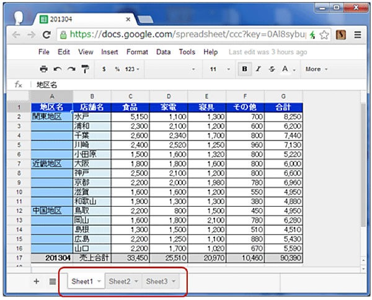The height and width of the screenshot is (300, 372).
Task: Toggle Italic formatting button
Action: tap(259, 69)
